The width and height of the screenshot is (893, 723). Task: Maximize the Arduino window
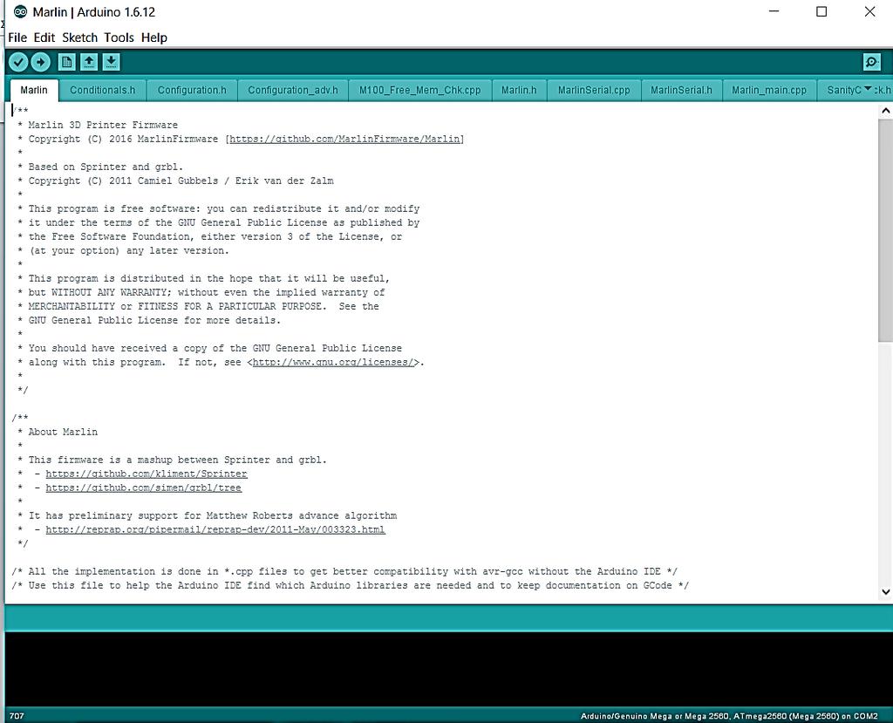[x=821, y=11]
